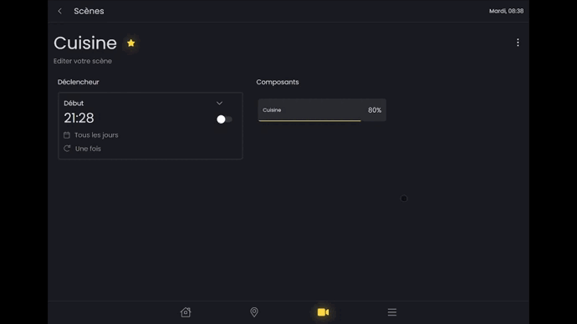
Task: Change the 21:28 start time
Action: (79, 118)
